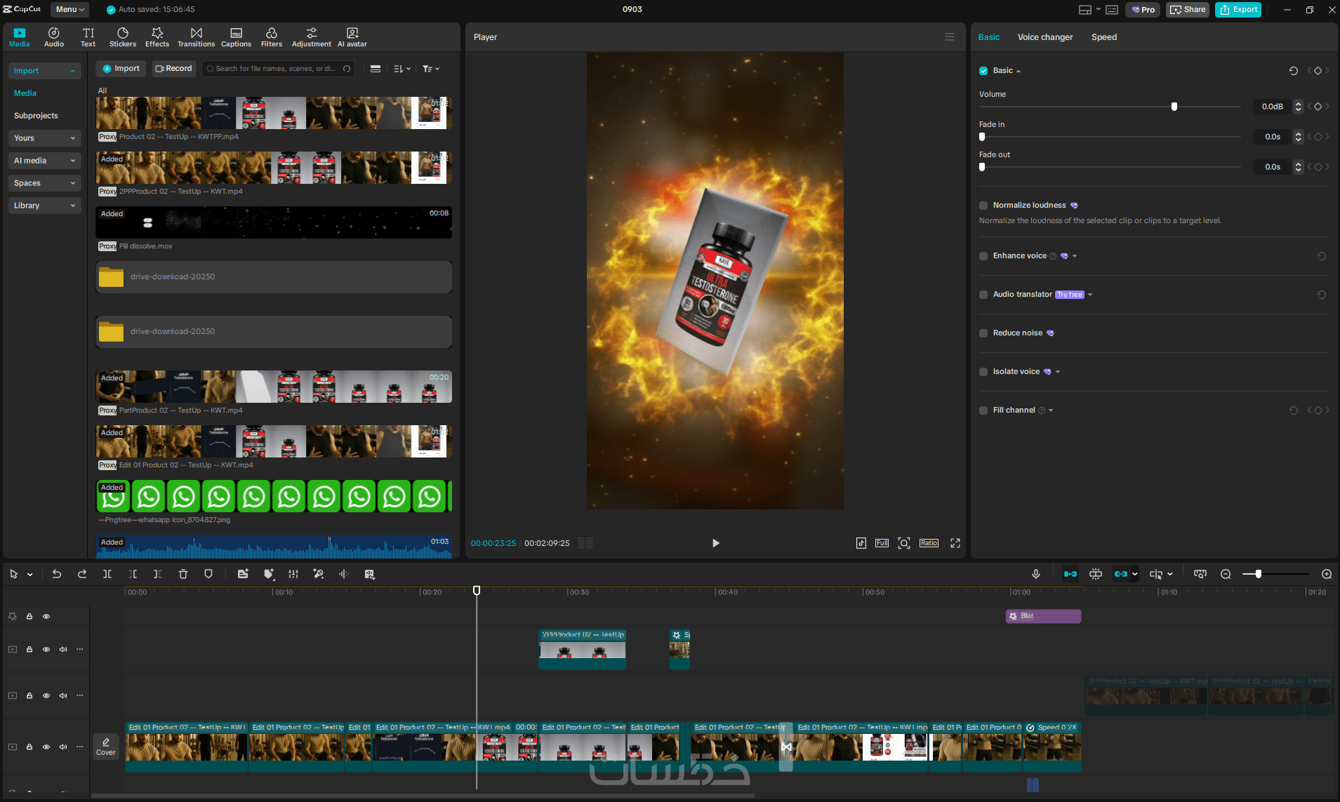Select the Pill dissolve.mov thumbnail
Screen dimensions: 1340x802
[274, 222]
